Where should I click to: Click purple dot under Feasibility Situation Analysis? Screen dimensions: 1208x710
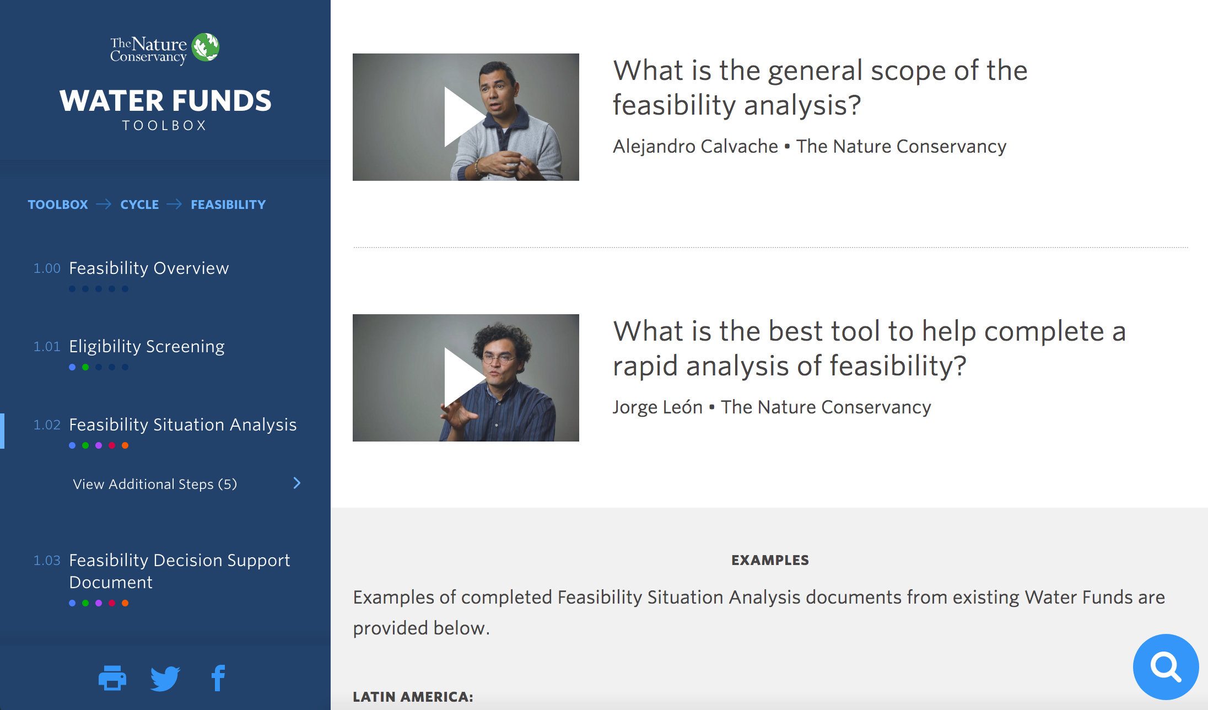click(99, 445)
